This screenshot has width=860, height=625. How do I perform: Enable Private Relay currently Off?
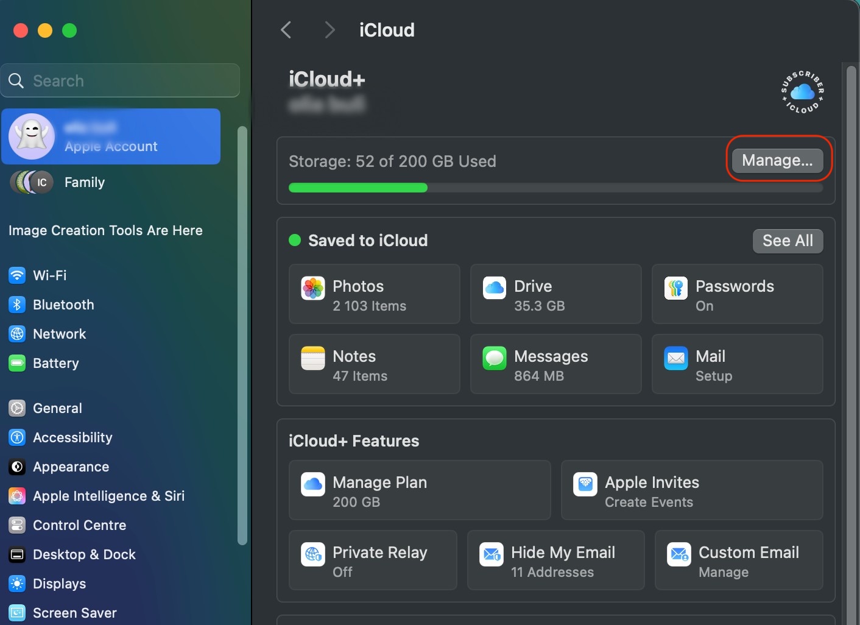point(373,560)
